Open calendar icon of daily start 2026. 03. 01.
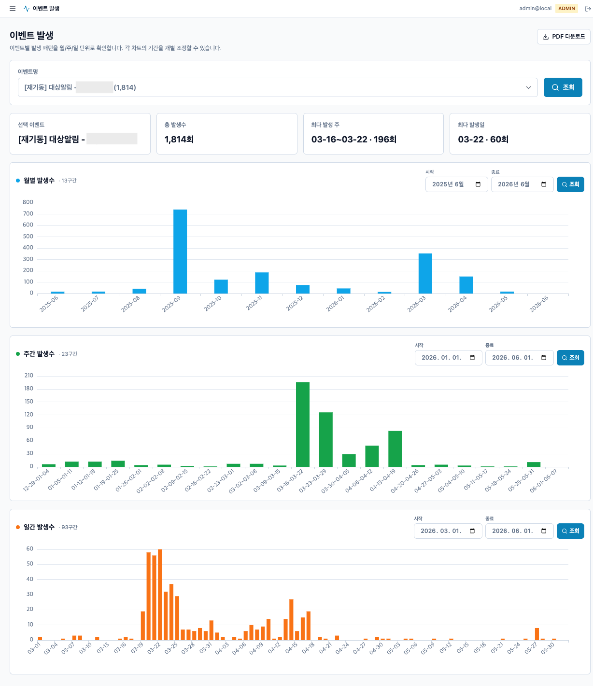593x686 pixels. (472, 531)
